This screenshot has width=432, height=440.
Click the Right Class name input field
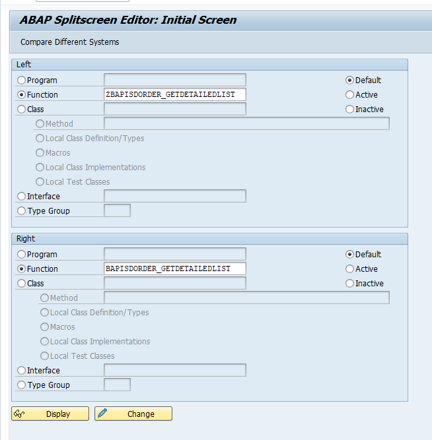pyautogui.click(x=174, y=283)
